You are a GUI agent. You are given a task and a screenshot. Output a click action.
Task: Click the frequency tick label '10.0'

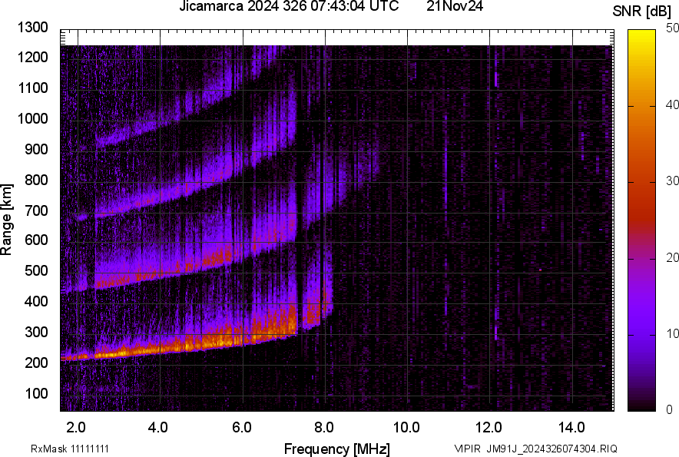pyautogui.click(x=406, y=428)
